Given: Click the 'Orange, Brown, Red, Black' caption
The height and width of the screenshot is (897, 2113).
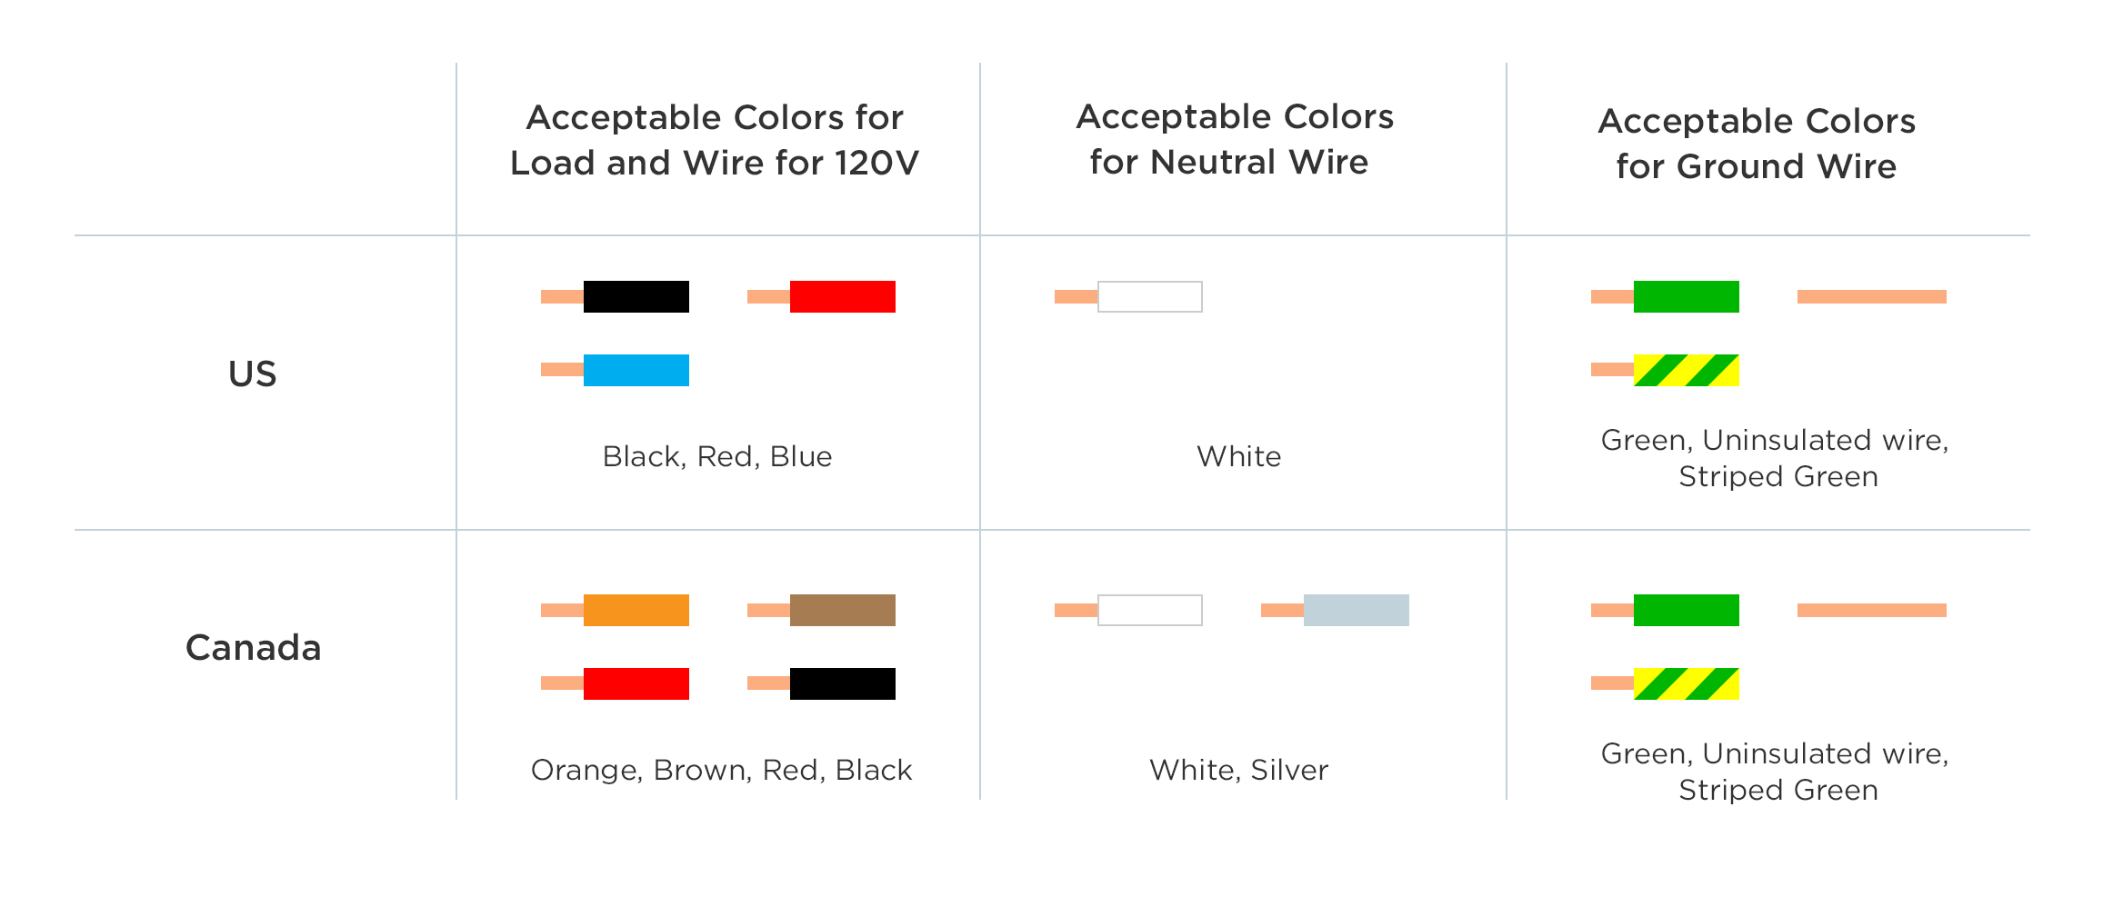Looking at the screenshot, I should click(x=721, y=770).
